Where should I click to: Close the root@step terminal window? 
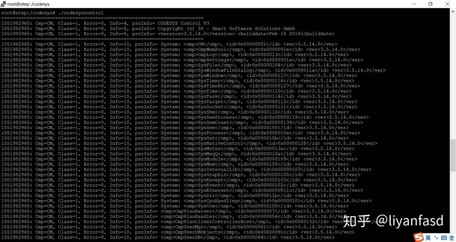pos(447,4)
